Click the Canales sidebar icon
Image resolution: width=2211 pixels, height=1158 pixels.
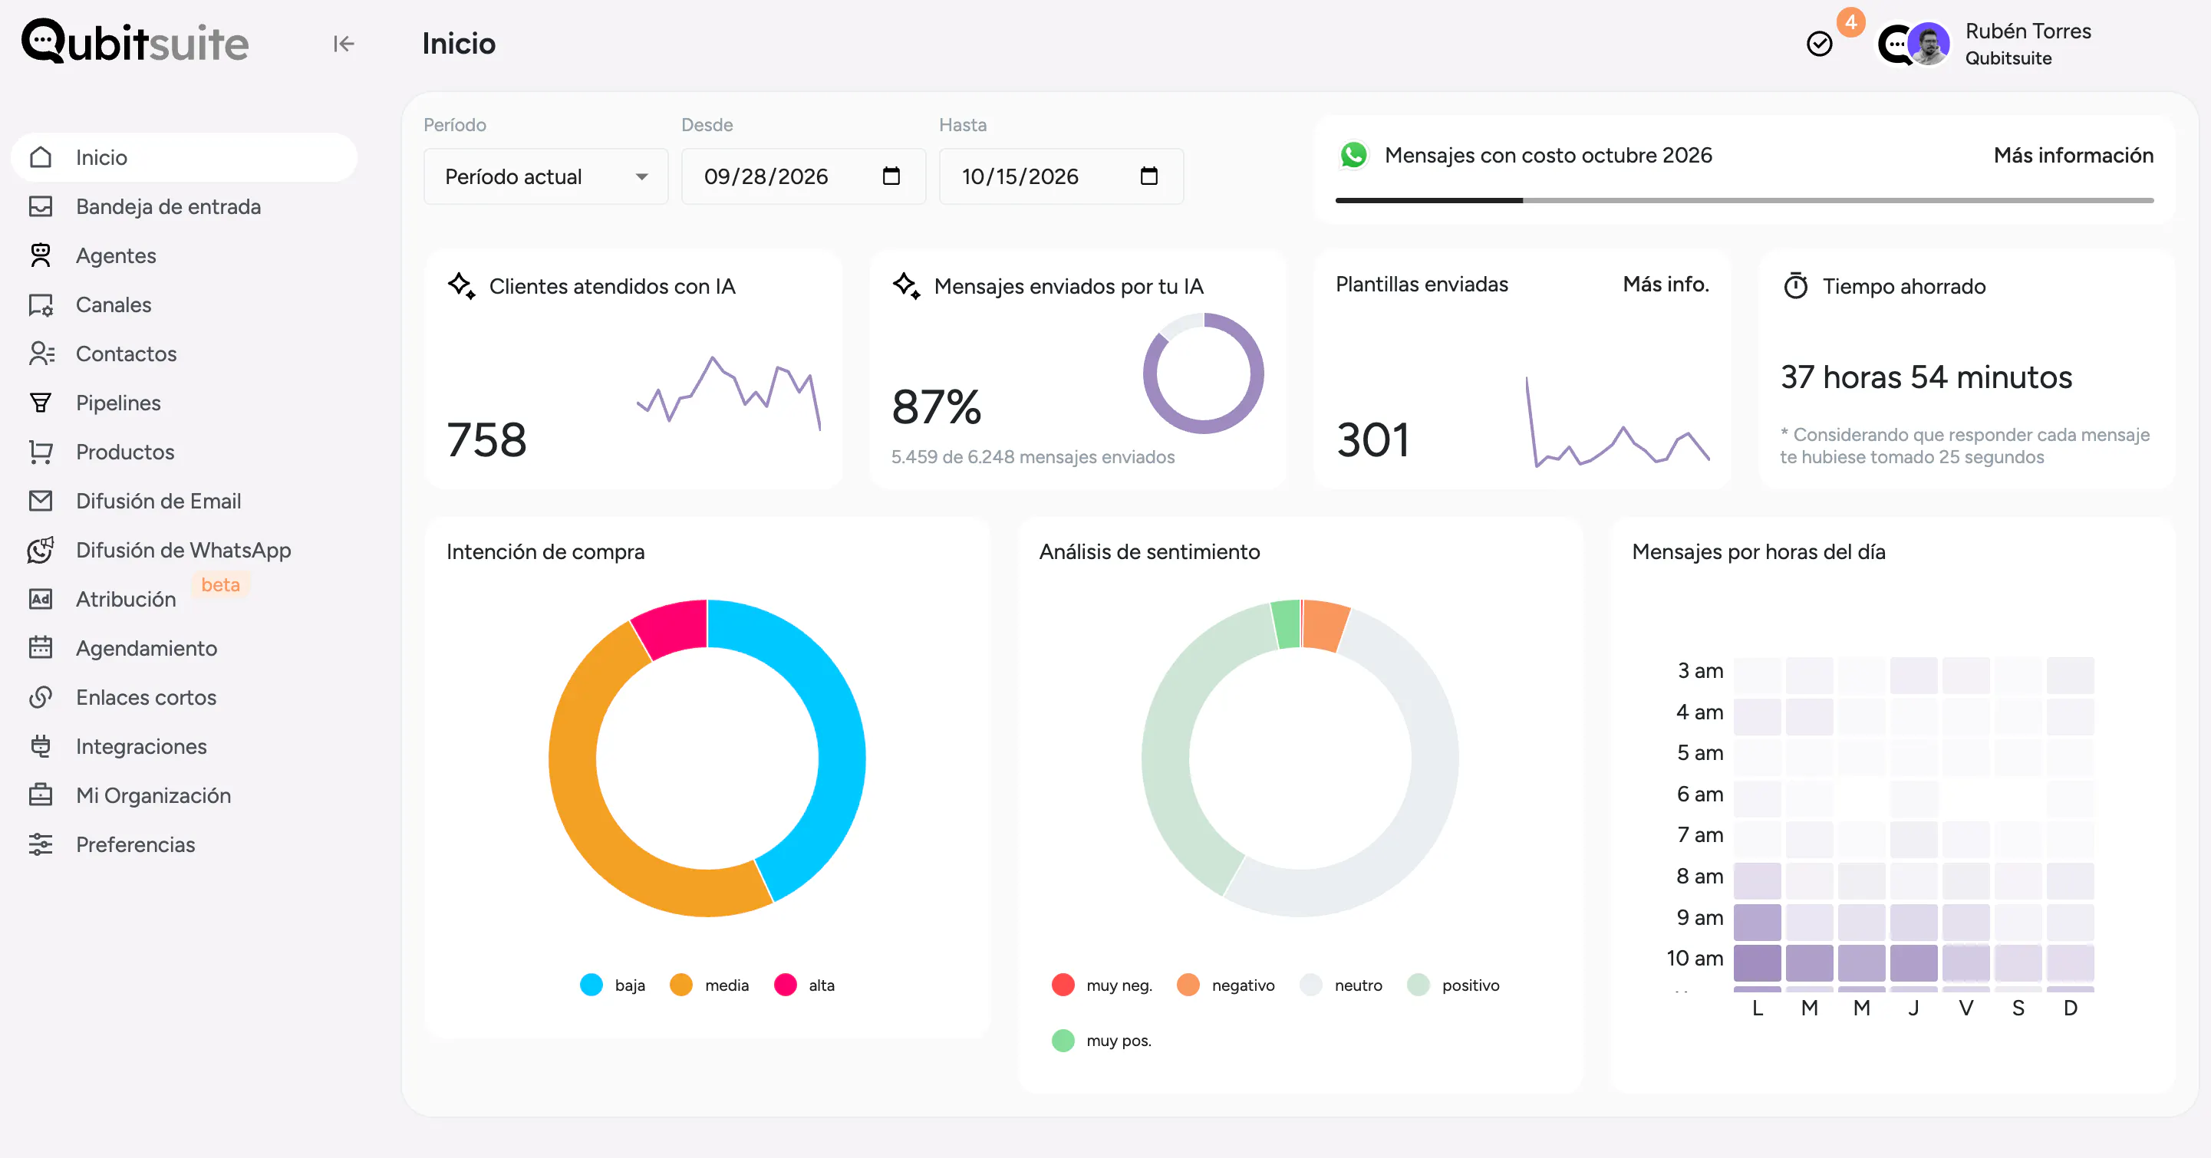[41, 304]
